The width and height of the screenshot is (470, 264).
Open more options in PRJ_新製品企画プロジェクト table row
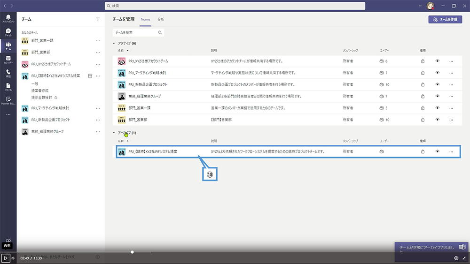pyautogui.click(x=451, y=84)
